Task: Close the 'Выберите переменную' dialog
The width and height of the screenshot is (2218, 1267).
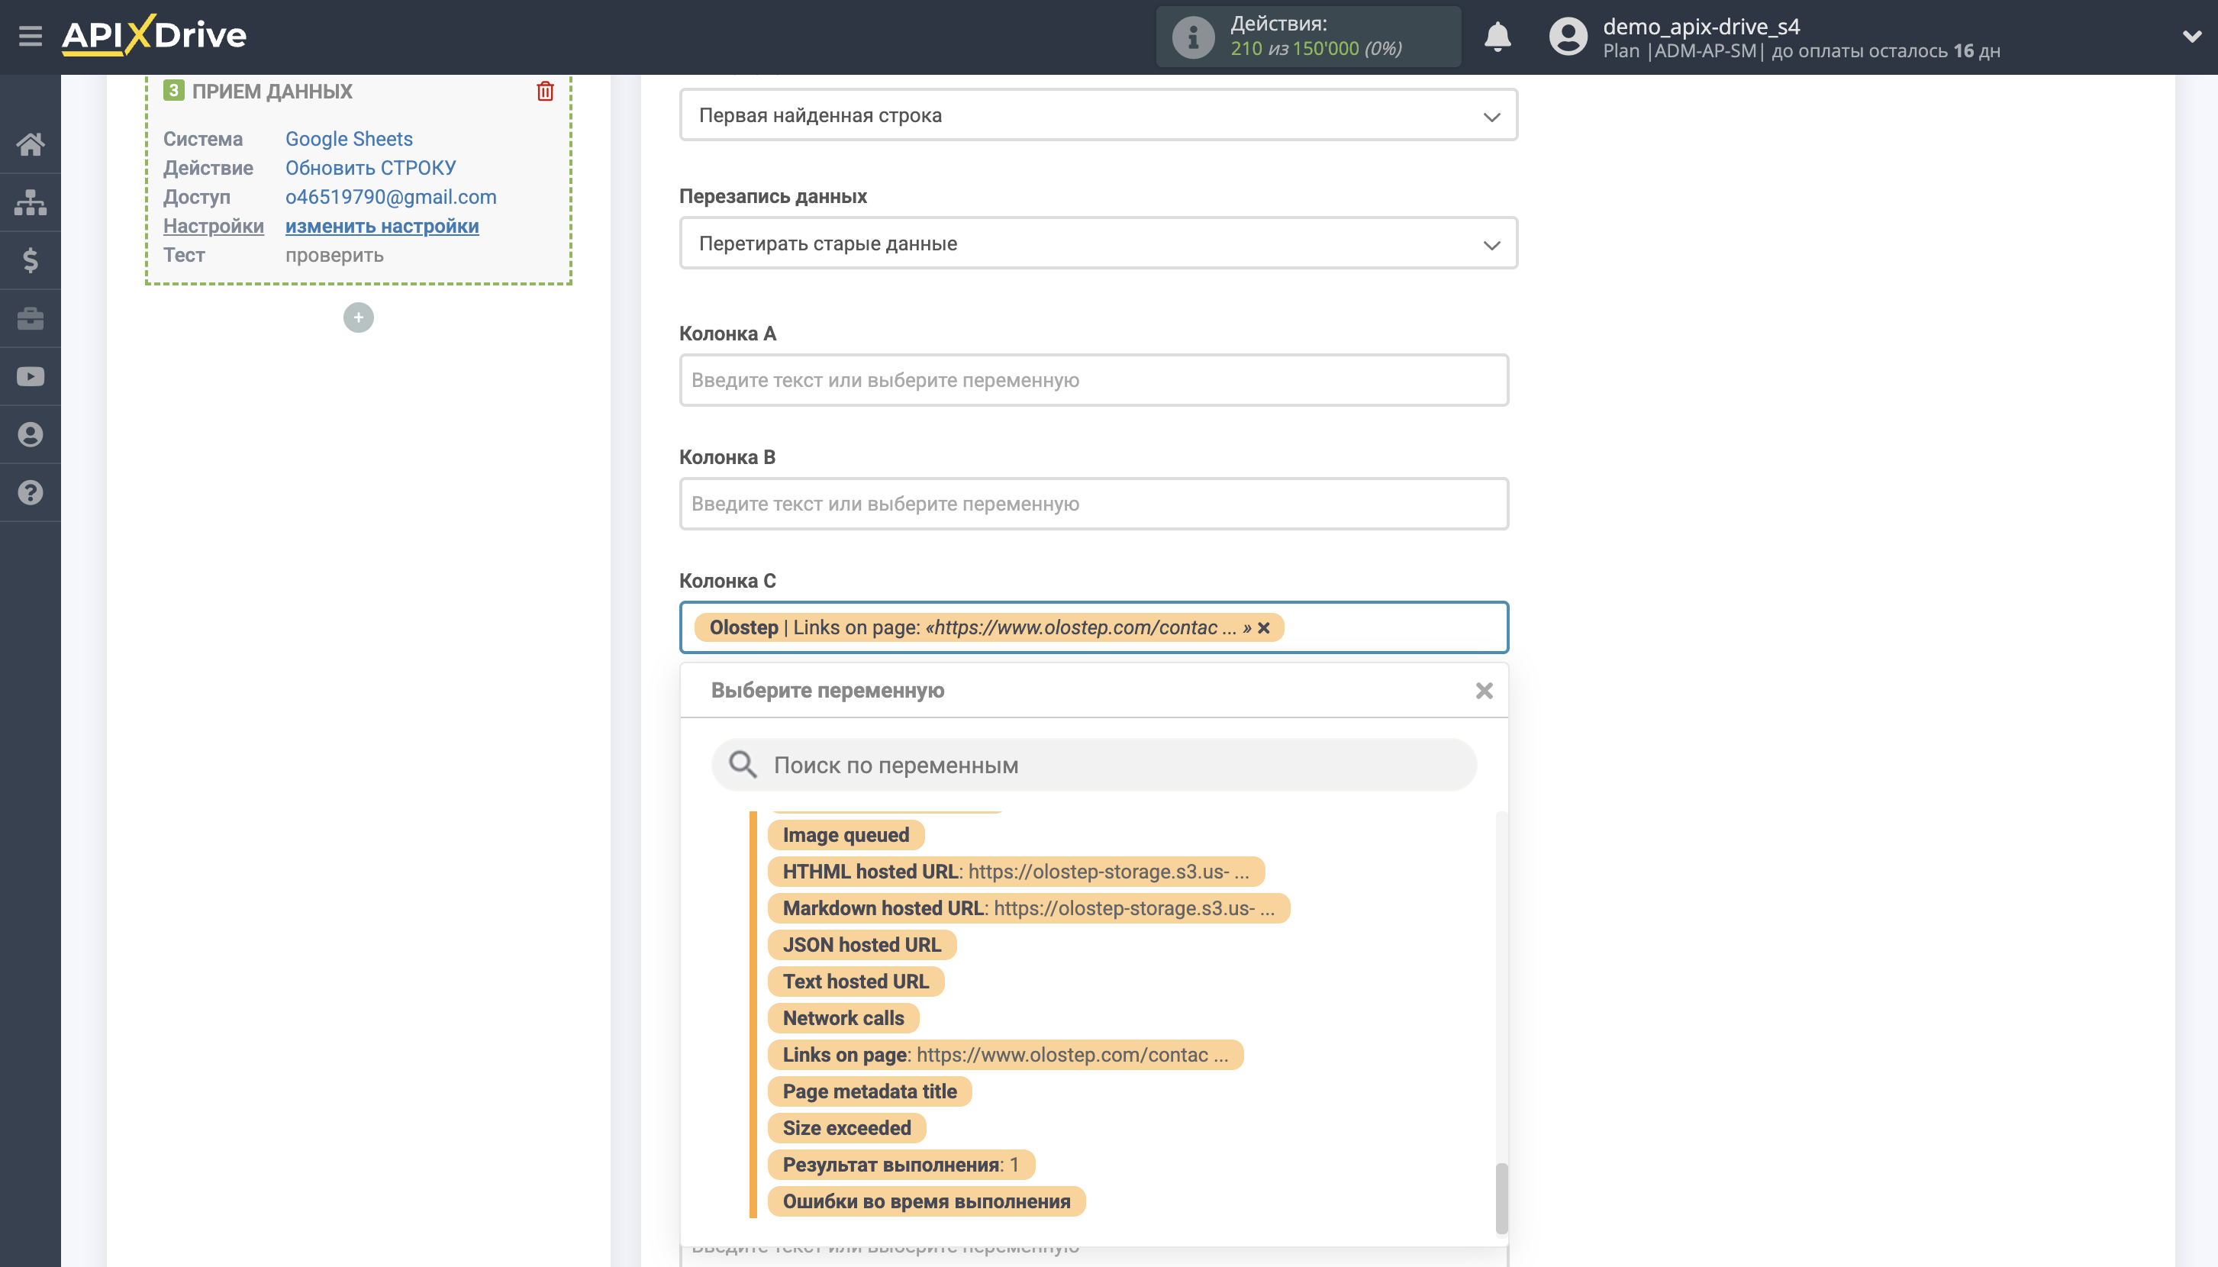Action: click(x=1484, y=690)
